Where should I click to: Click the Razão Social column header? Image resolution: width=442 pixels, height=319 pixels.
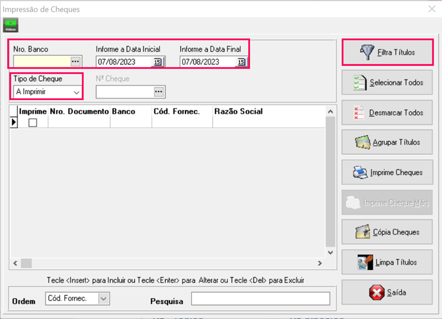(x=239, y=111)
